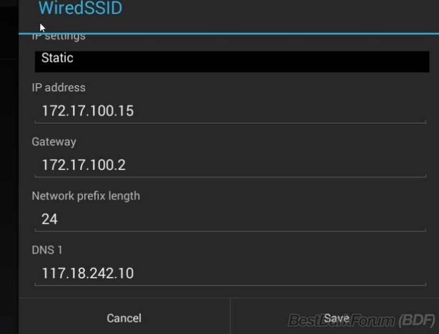Click the Gateway label text
The width and height of the screenshot is (439, 334).
(54, 142)
